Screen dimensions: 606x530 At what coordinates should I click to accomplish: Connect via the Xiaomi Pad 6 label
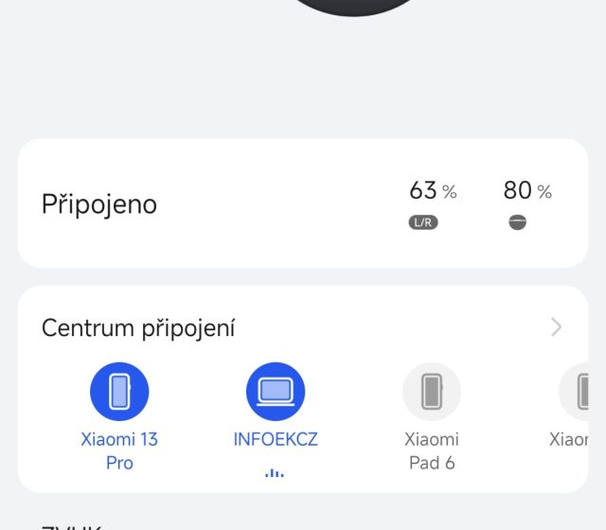(x=432, y=451)
